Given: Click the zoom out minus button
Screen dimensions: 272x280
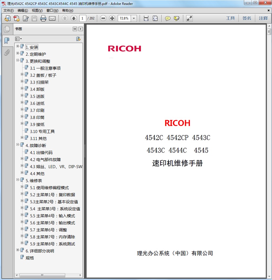Looking at the screenshot, I should point(103,18).
